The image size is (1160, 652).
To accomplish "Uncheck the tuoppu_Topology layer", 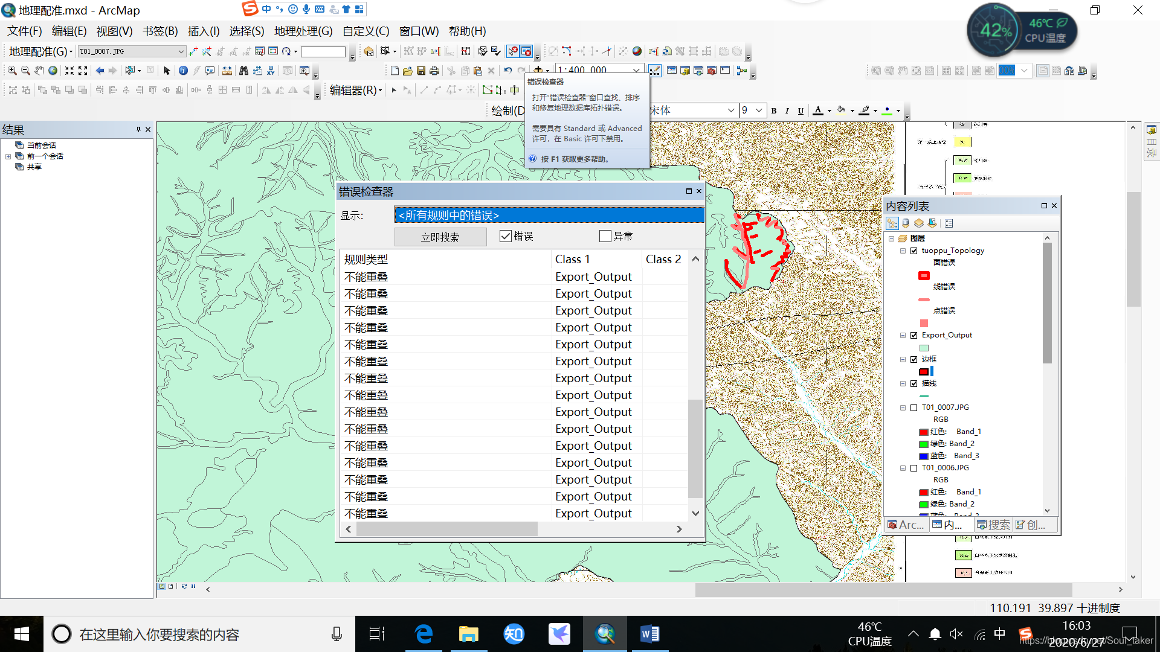I will coord(914,251).
